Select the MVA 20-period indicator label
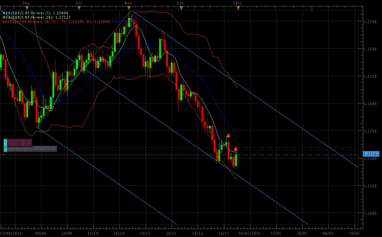This screenshot has width=382, height=237. click(36, 17)
